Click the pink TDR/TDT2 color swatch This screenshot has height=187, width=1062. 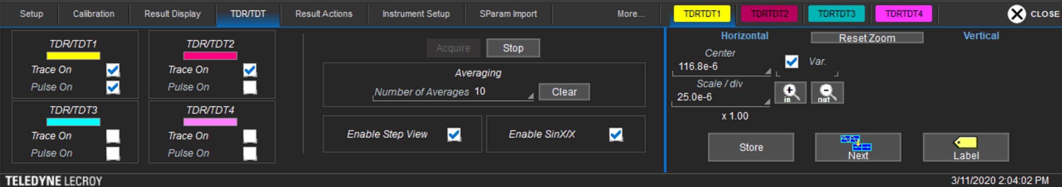tap(210, 56)
